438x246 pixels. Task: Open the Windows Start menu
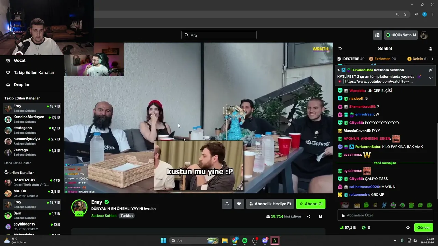(x=163, y=241)
